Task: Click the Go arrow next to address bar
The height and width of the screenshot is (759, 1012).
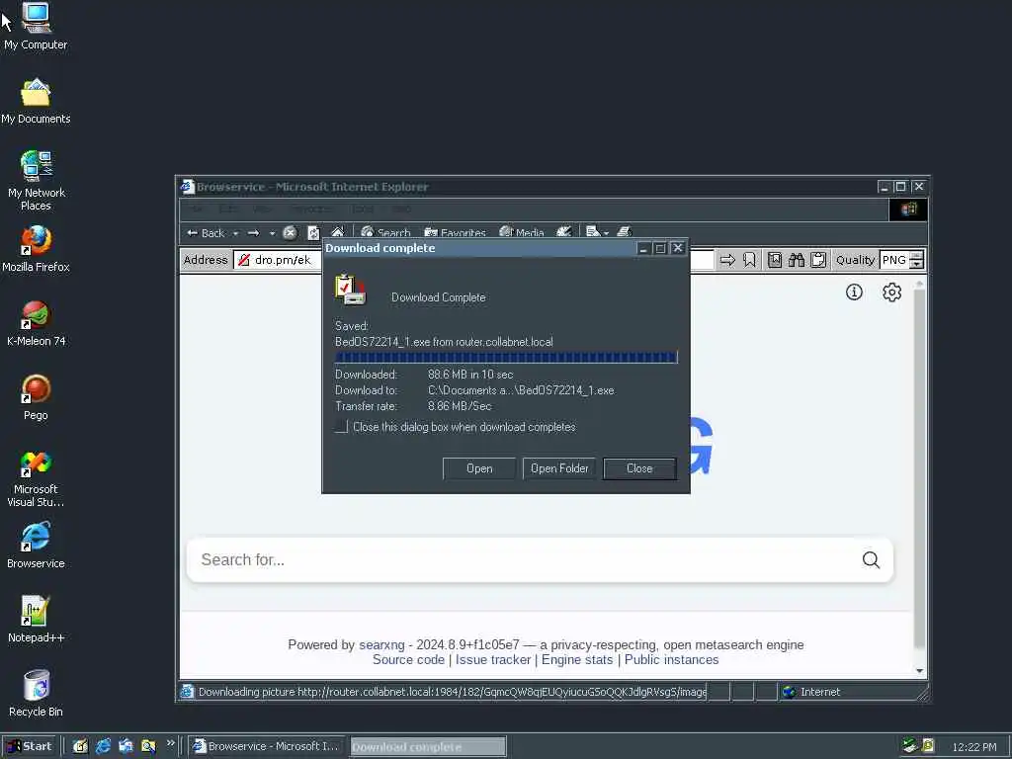Action: tap(727, 260)
